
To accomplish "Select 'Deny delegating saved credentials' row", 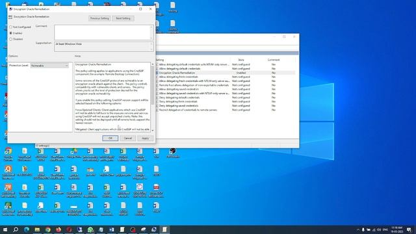I will pos(179,106).
